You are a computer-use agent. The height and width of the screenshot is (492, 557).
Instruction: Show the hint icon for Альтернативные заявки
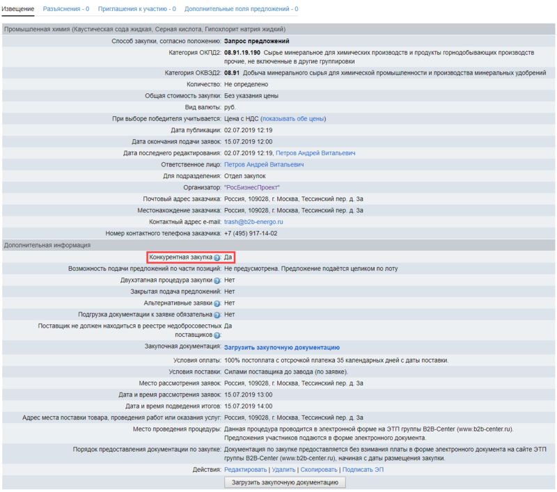(217, 303)
